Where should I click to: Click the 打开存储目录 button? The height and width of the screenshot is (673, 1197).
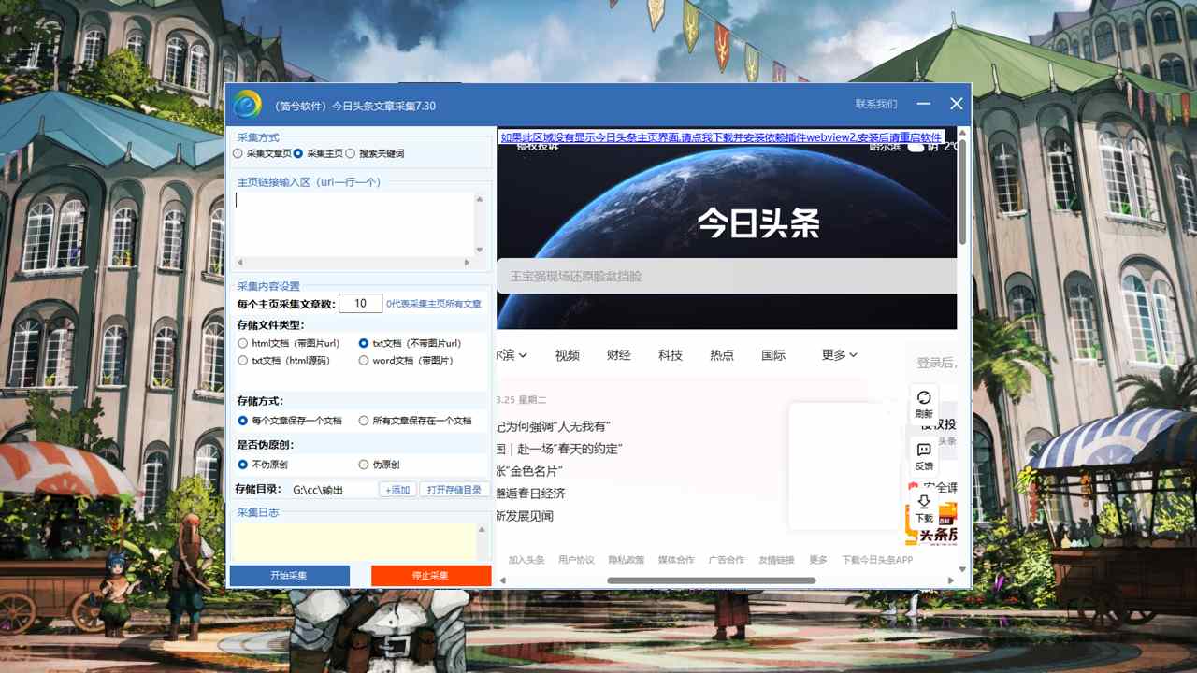[454, 490]
